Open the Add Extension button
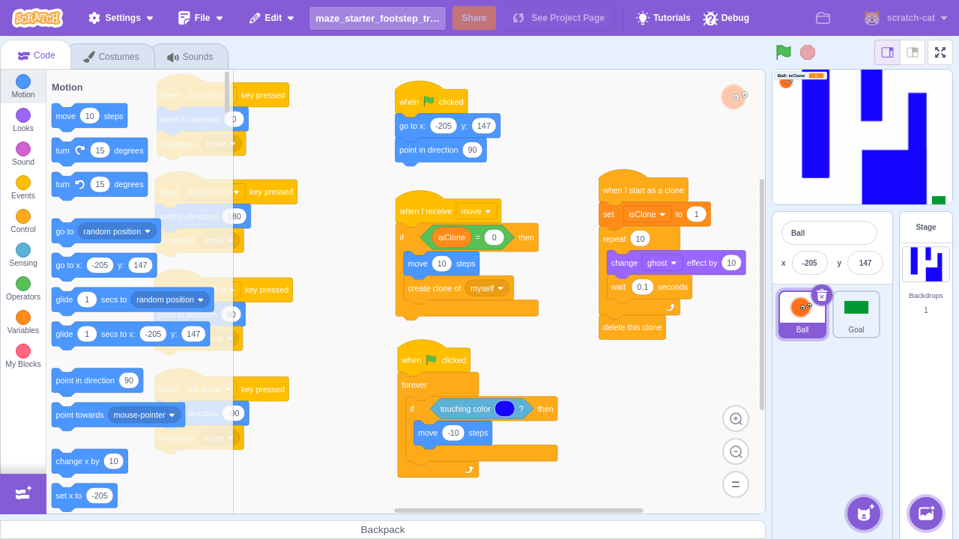The height and width of the screenshot is (539, 959). coord(23,493)
